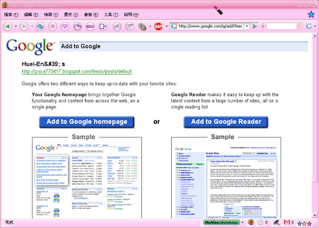Click the Add to Google Reader button
Viewport: 319px width, 228px height.
[x=226, y=122]
